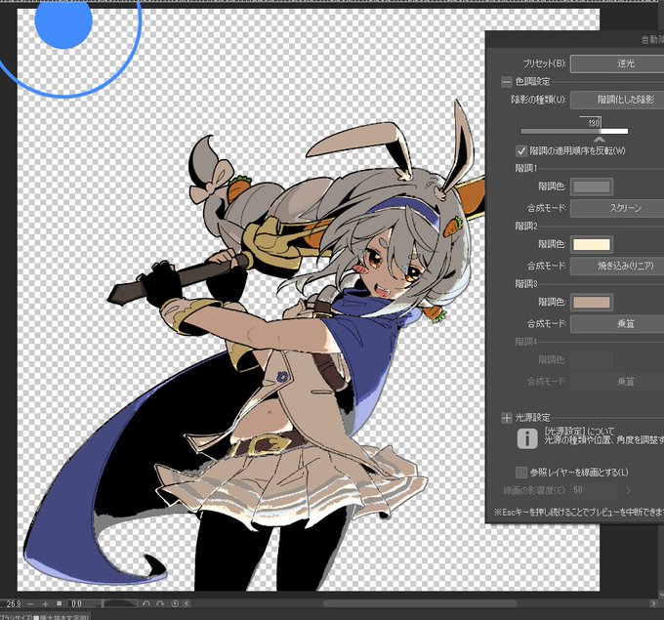Image resolution: width=664 pixels, height=620 pixels.
Task: Click the 階調2 cream color swatch
Action: pyautogui.click(x=592, y=244)
